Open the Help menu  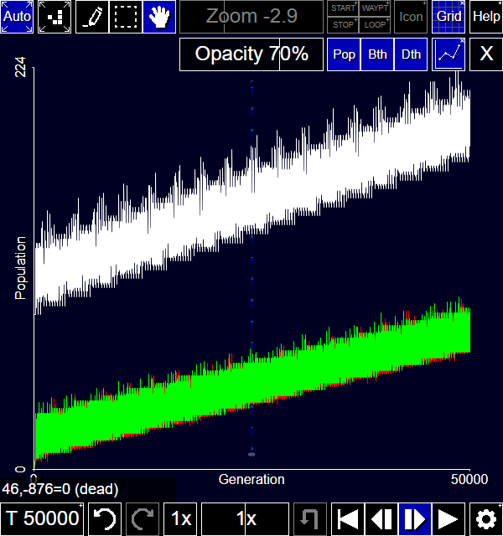click(x=486, y=17)
